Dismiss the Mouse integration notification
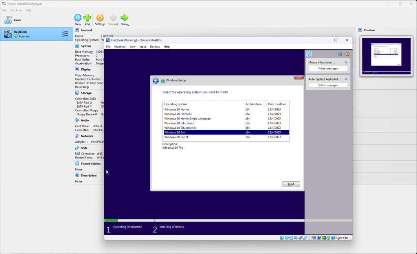The height and width of the screenshot is (254, 417). click(x=346, y=63)
